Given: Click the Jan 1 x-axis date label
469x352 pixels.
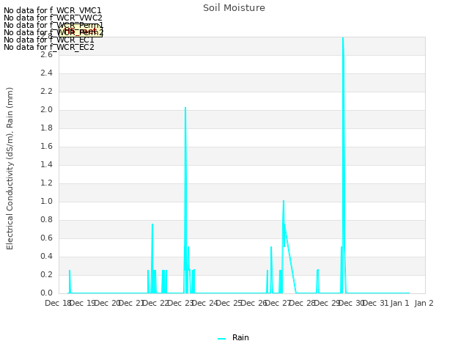Looking at the screenshot, I should 399,304.
